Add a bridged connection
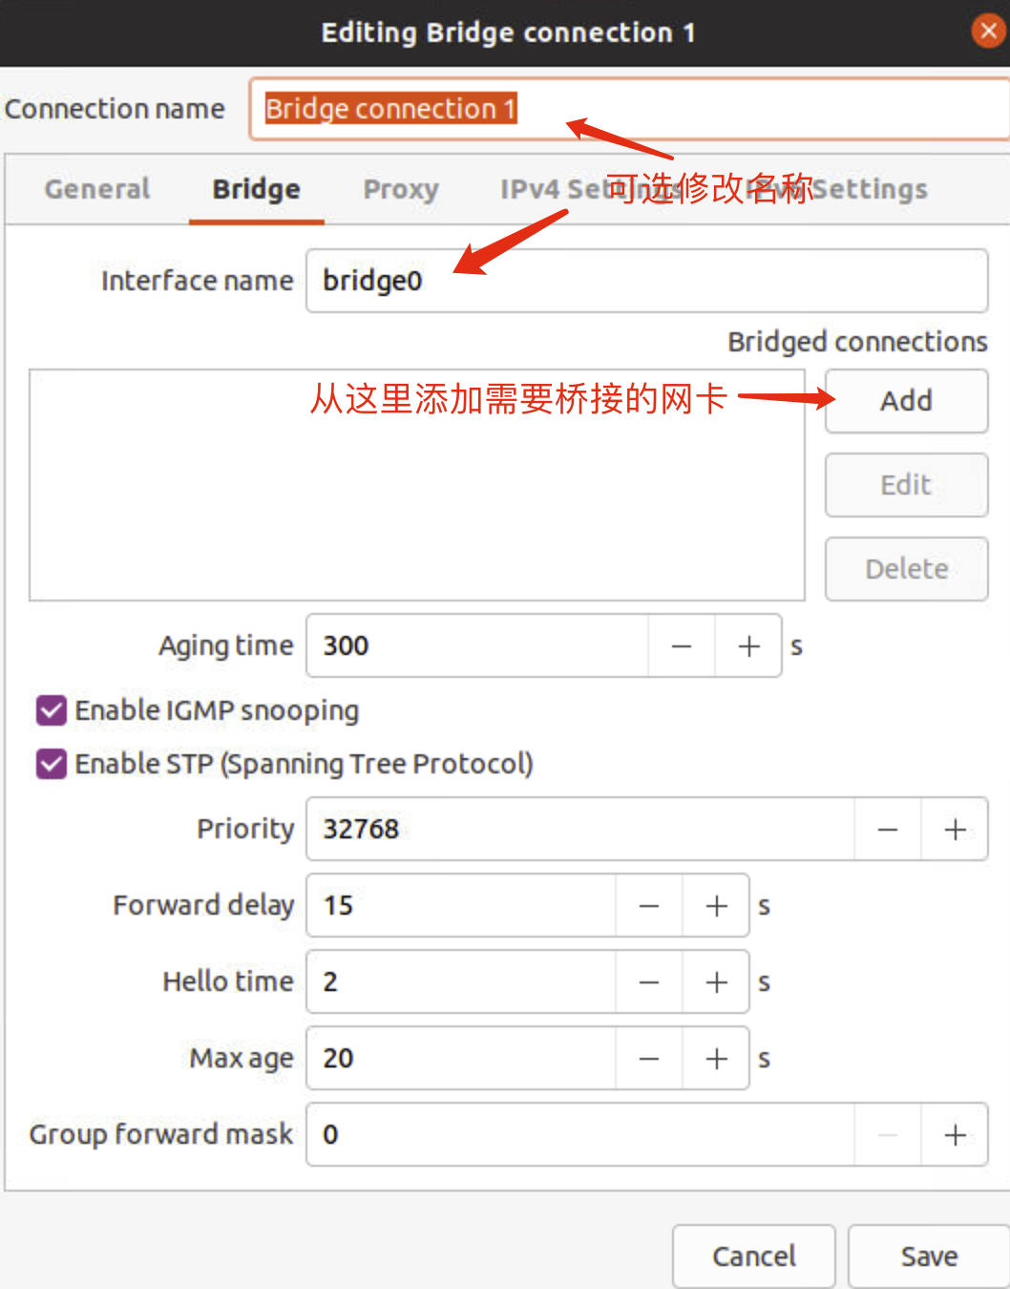1010x1289 pixels. 906,401
